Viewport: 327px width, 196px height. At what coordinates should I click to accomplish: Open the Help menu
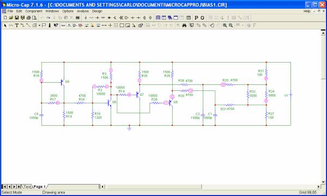click(x=307, y=11)
